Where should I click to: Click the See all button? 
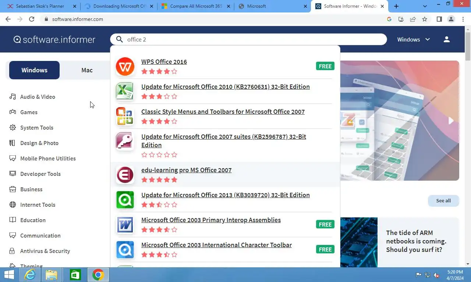pyautogui.click(x=443, y=200)
